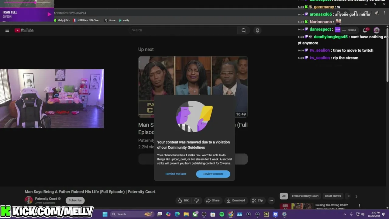Show hidden system tray icons
The height and width of the screenshot is (219, 389).
(x=345, y=214)
